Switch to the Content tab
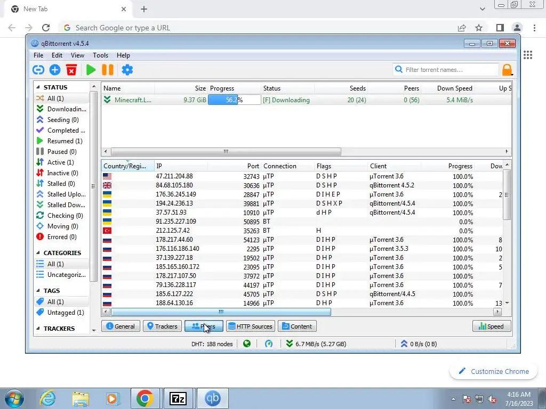The image size is (546, 409). click(297, 326)
